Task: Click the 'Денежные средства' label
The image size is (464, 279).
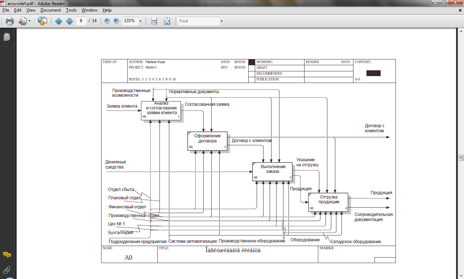Action: point(116,165)
